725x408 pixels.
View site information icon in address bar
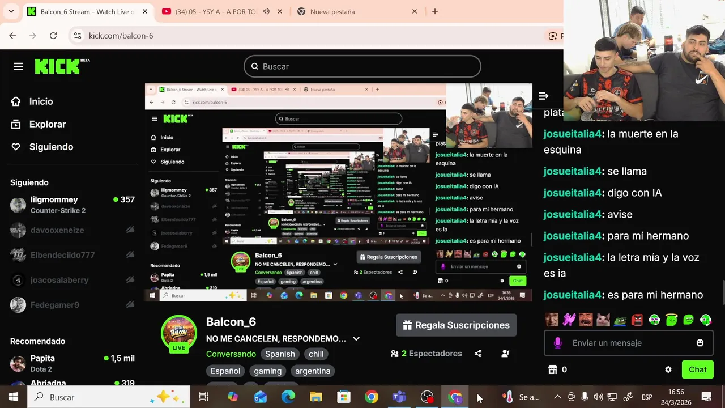pyautogui.click(x=78, y=36)
